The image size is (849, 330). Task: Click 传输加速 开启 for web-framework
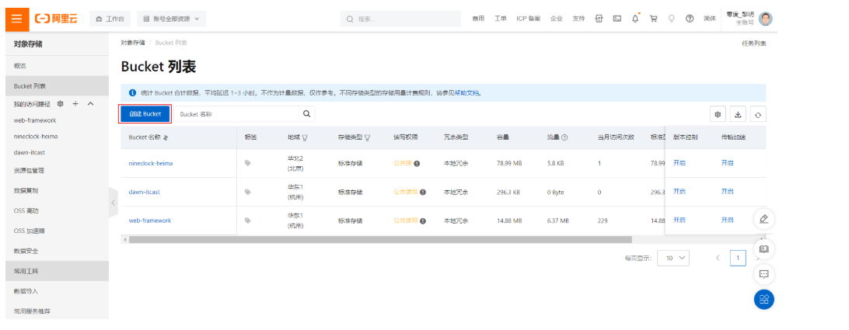(x=727, y=221)
